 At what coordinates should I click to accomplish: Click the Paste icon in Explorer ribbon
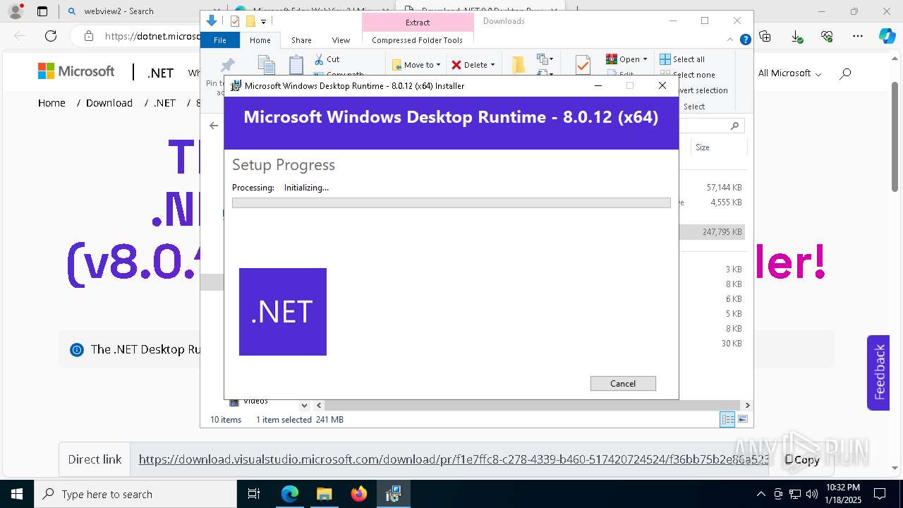coord(296,66)
